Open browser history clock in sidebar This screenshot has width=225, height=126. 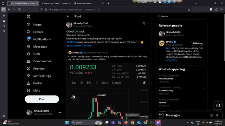coord(4,26)
